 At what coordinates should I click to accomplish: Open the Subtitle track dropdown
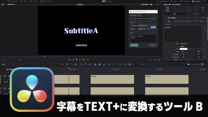click(144, 25)
